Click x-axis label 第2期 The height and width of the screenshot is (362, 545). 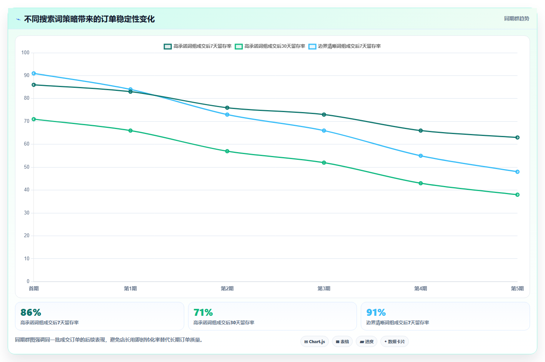227,288
